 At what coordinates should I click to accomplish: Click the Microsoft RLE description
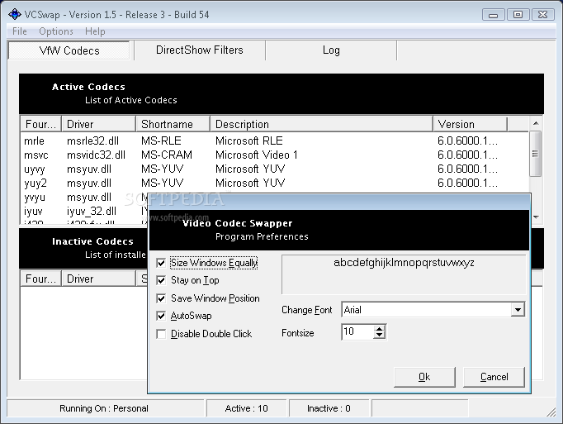[249, 141]
